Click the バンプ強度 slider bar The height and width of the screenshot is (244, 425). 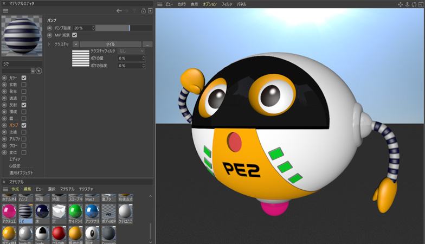124,28
